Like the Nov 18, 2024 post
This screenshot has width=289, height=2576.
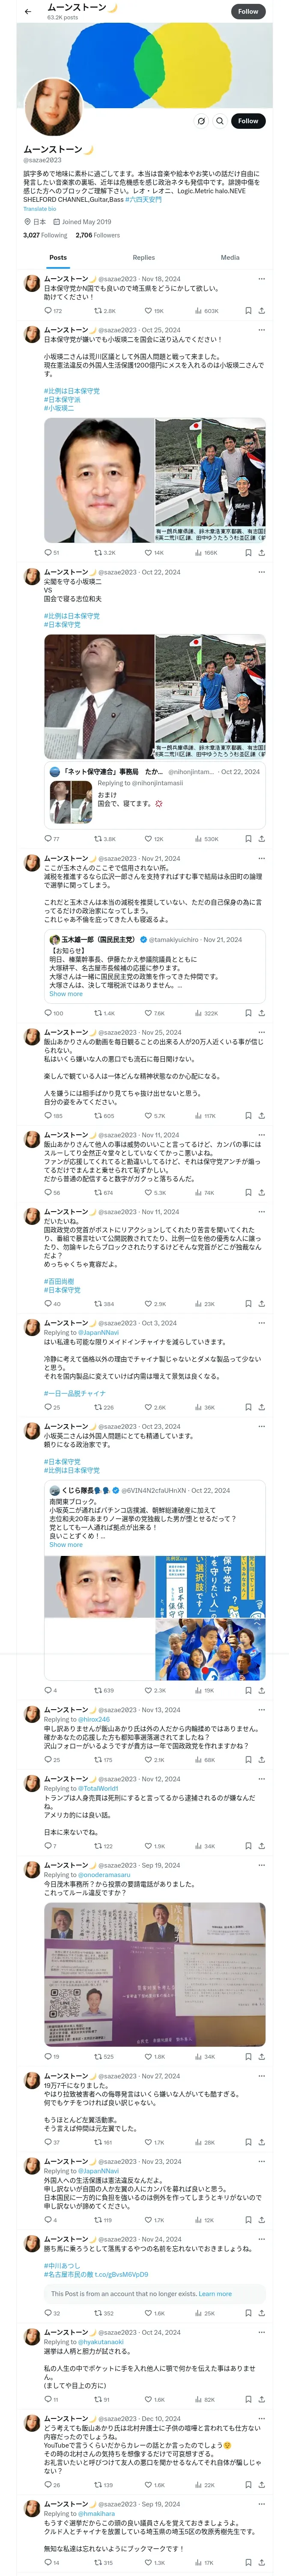pos(149,311)
